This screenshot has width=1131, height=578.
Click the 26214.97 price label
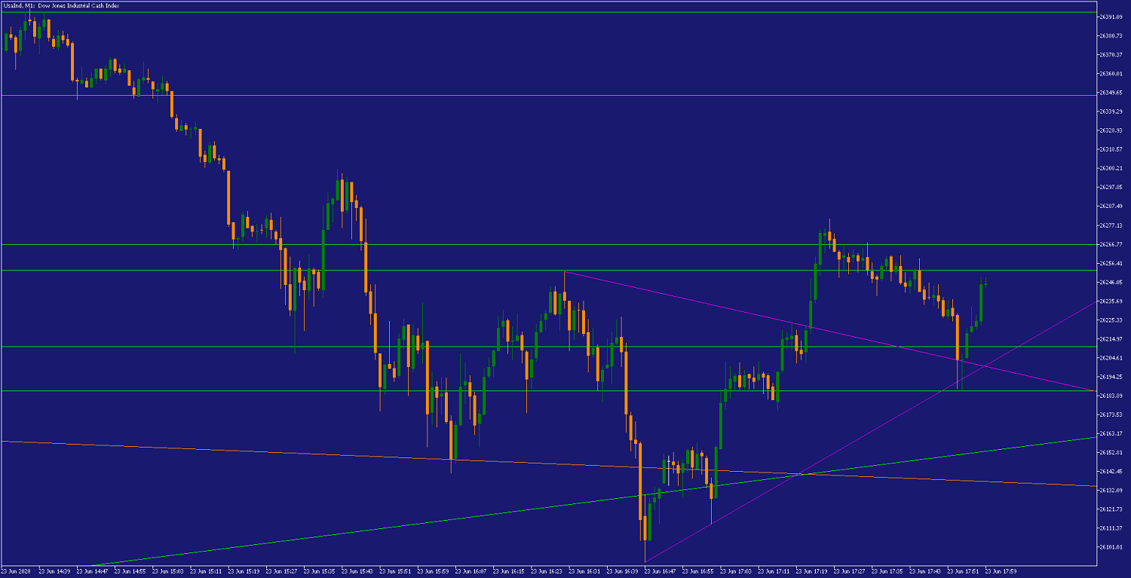[1111, 338]
